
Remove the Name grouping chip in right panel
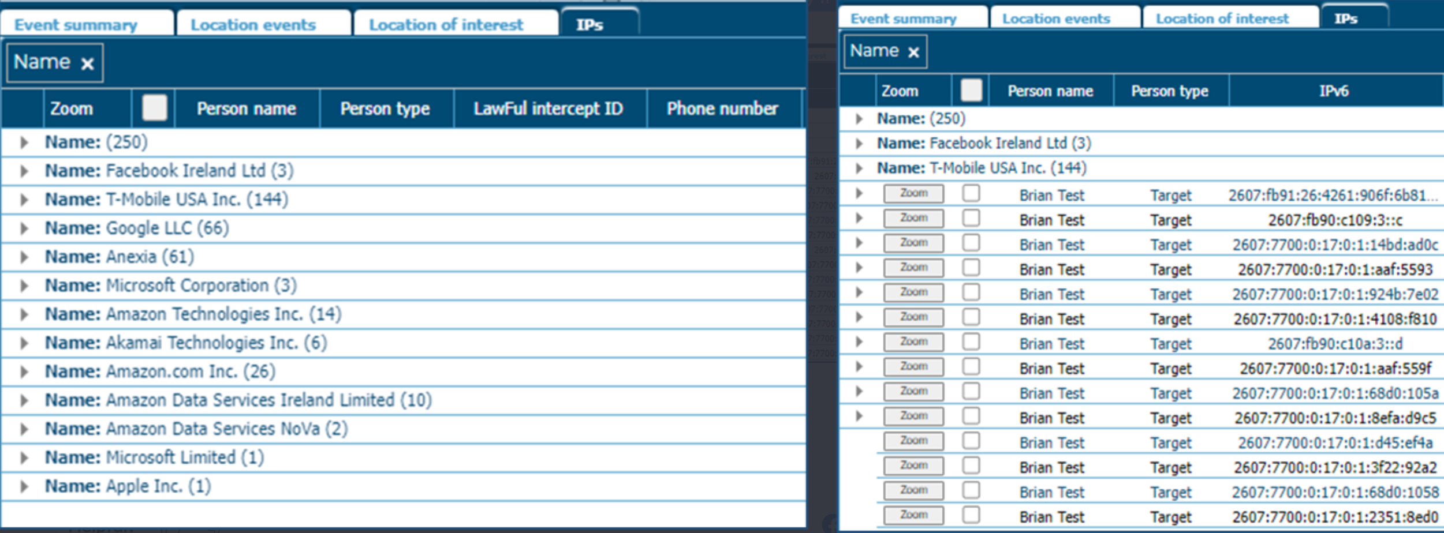point(913,52)
